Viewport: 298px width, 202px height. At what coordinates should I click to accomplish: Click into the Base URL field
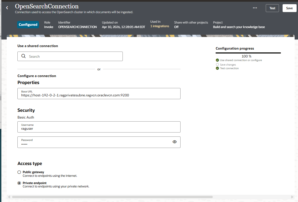[99, 94]
